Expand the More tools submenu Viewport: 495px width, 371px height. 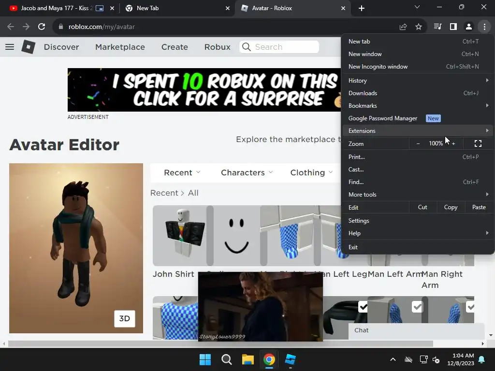(418, 194)
